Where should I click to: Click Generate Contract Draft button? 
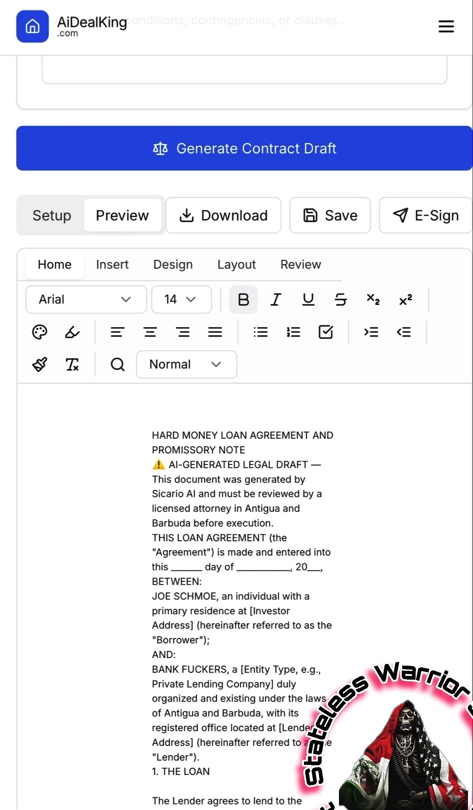(245, 148)
